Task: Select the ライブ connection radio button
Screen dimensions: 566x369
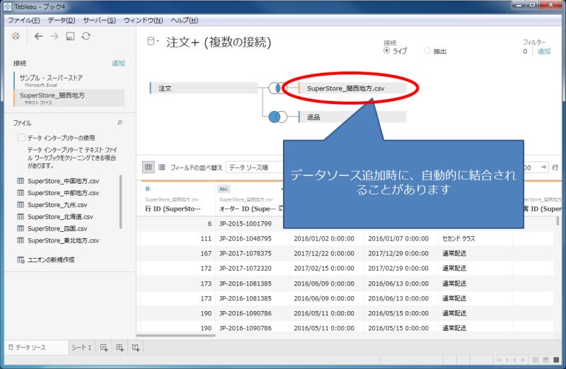Action: 386,51
